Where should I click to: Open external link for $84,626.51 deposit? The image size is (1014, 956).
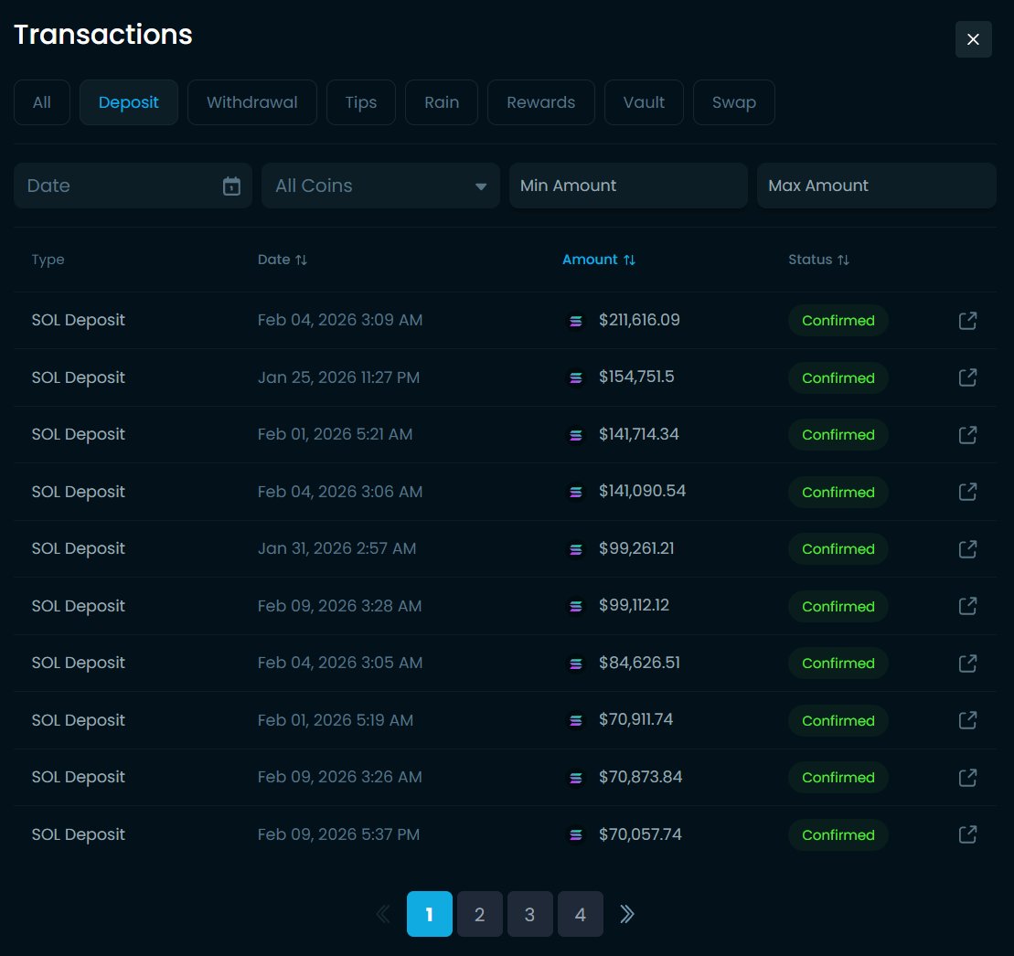coord(967,664)
